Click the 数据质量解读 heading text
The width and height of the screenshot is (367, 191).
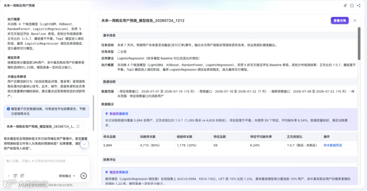(119, 114)
